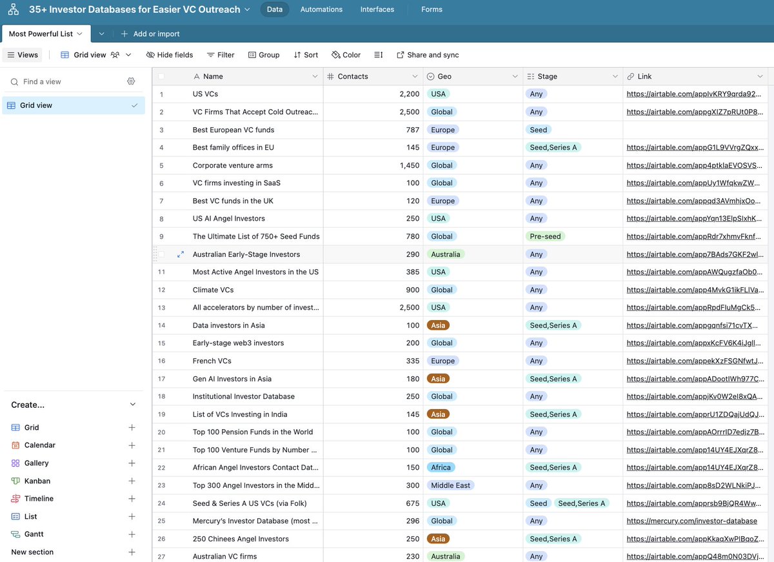Image resolution: width=774 pixels, height=562 pixels.
Task: Select the contacts cell showing 675
Action: [x=373, y=503]
